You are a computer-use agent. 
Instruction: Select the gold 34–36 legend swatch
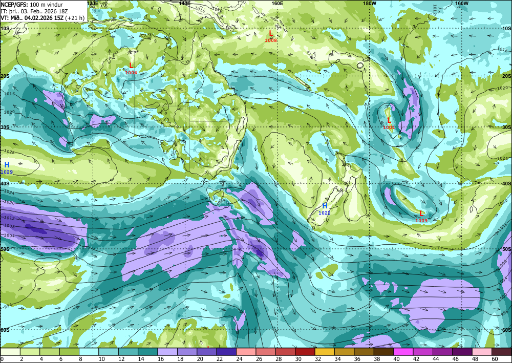344,352
